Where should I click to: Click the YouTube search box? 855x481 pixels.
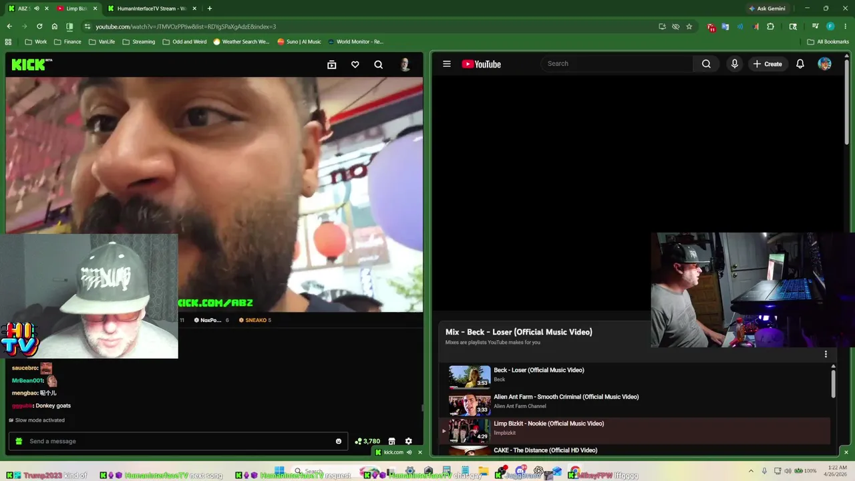617,64
